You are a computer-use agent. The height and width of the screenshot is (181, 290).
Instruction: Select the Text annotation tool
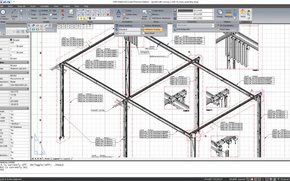[x=119, y=12]
